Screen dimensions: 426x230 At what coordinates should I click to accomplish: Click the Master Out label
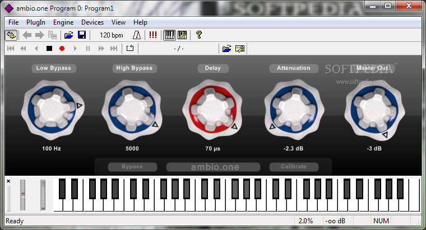coord(372,68)
